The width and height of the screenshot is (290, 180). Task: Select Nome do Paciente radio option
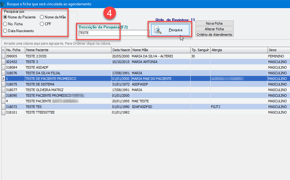(x=5, y=17)
